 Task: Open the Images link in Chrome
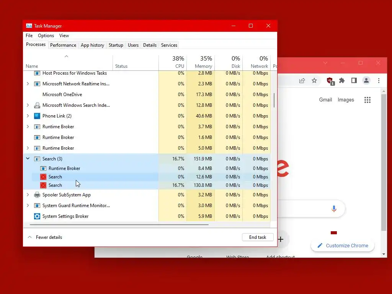pyautogui.click(x=346, y=100)
